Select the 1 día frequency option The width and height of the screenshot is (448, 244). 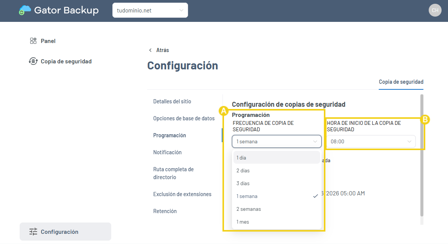(x=277, y=157)
